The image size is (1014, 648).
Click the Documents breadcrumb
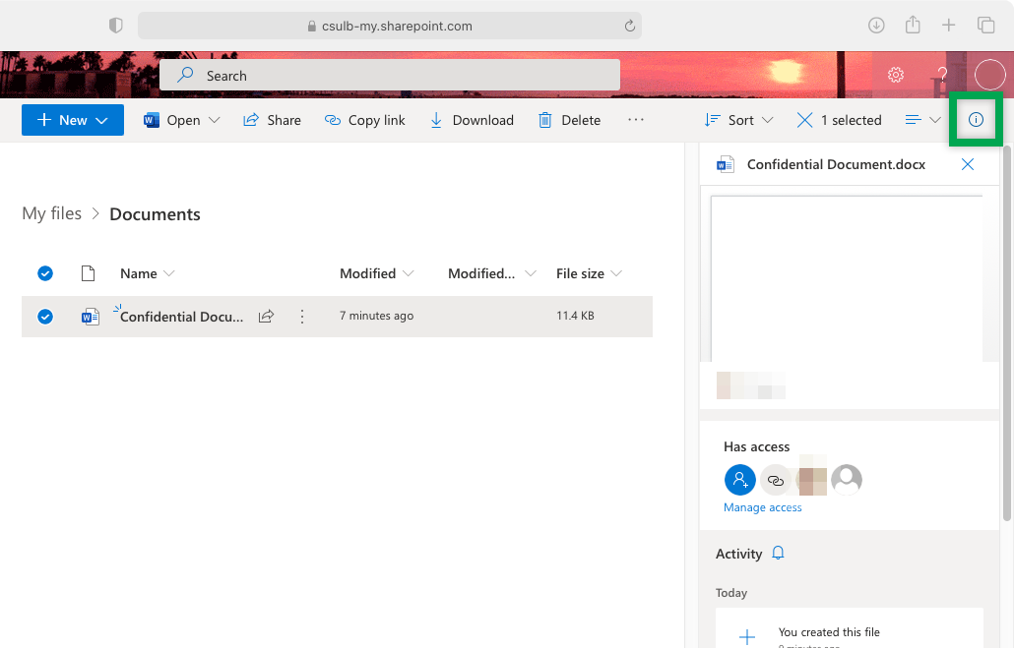[155, 213]
